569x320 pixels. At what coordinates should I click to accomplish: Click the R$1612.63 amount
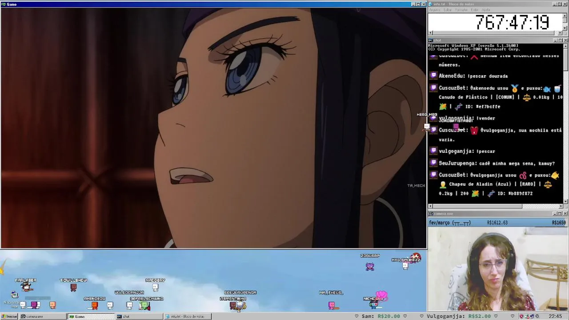tap(497, 223)
